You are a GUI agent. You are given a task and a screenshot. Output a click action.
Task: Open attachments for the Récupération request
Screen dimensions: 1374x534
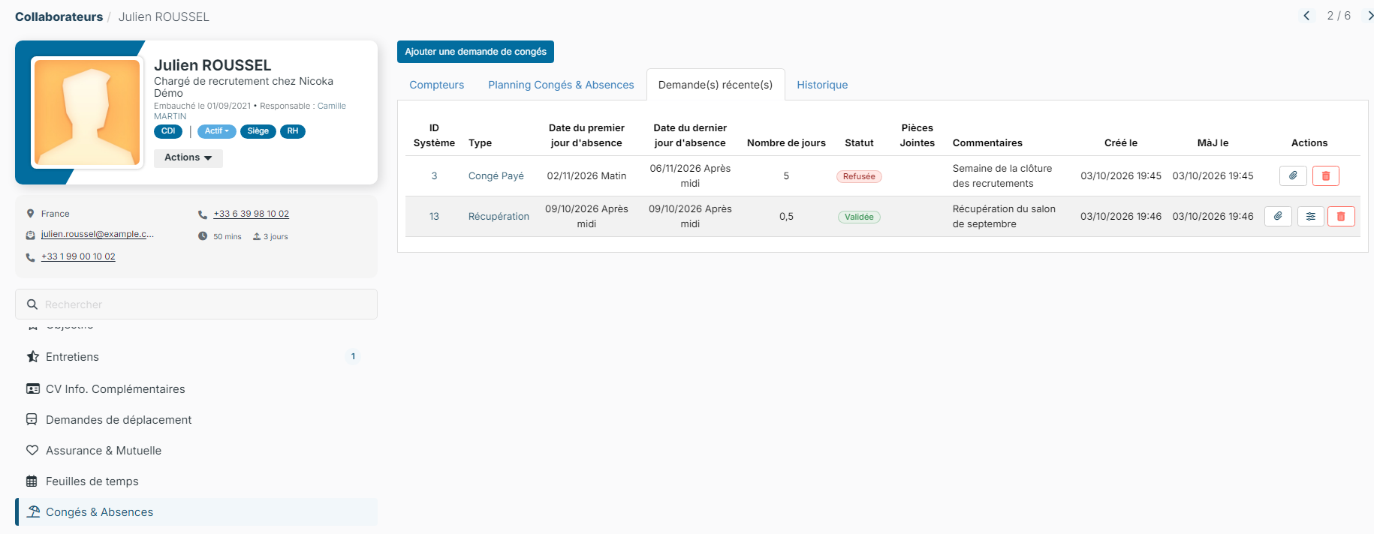pos(1278,217)
